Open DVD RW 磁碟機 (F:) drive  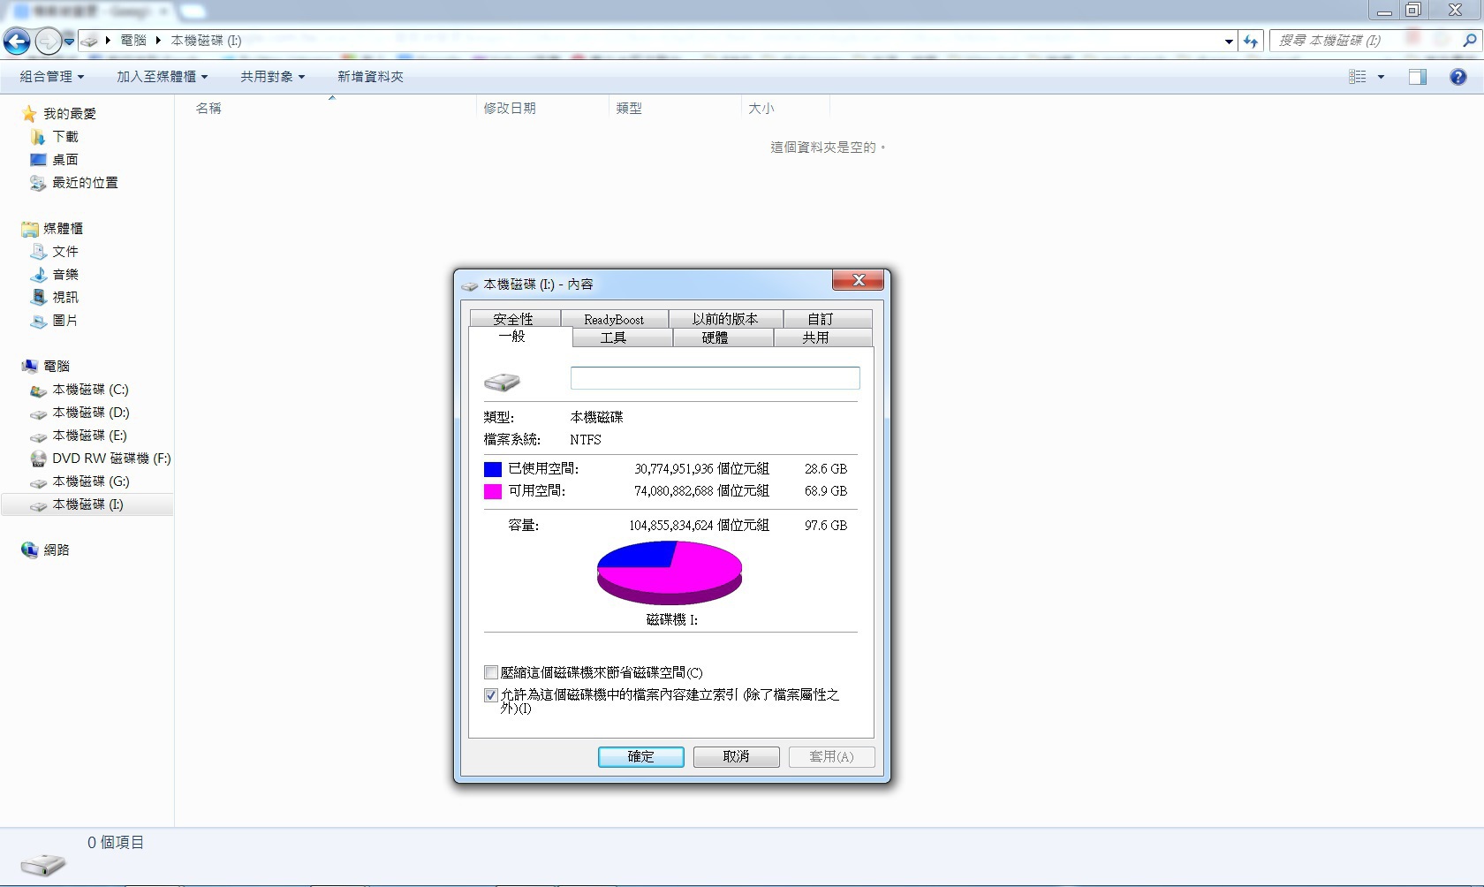pos(101,459)
